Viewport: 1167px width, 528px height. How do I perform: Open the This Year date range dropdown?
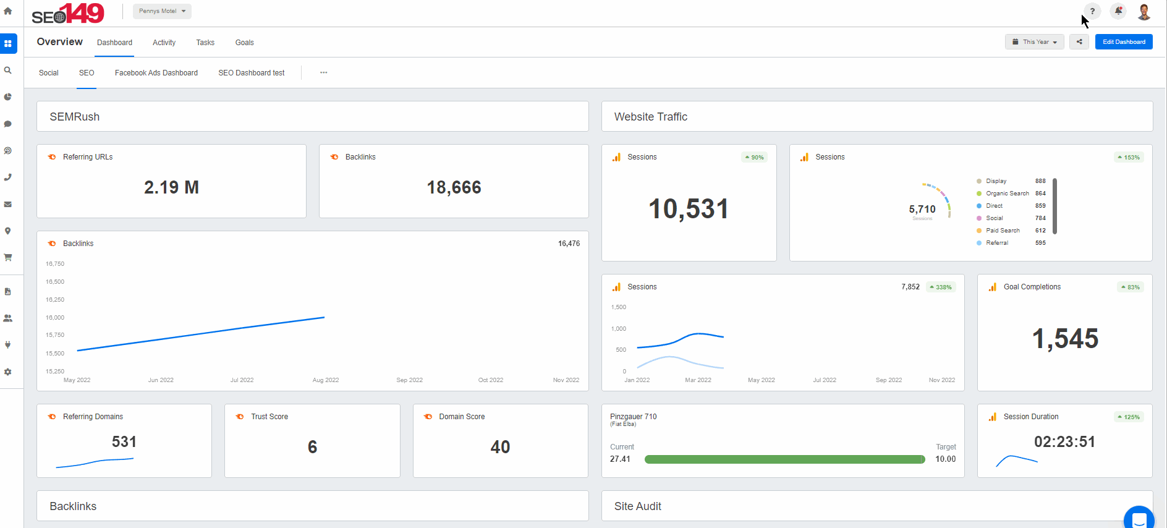(x=1035, y=42)
